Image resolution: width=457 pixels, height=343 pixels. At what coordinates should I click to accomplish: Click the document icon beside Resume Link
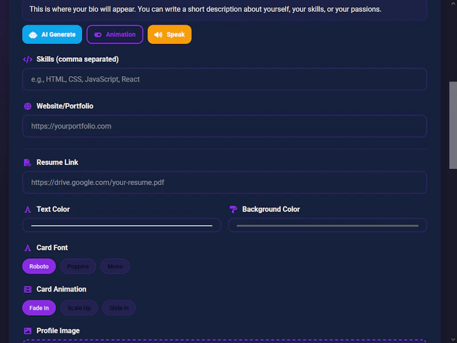point(27,162)
